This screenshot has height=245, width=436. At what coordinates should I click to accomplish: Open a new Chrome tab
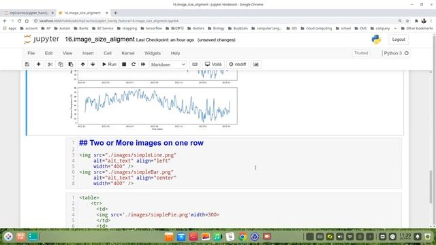pyautogui.click(x=115, y=13)
